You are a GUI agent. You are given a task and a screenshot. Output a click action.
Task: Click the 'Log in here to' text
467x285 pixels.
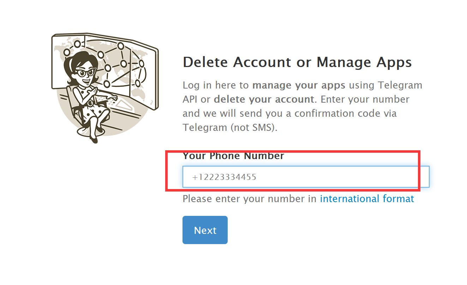coord(216,86)
